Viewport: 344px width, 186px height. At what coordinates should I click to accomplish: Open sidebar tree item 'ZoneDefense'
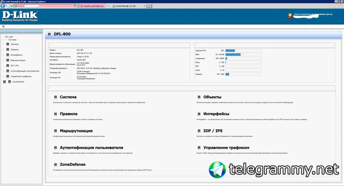[18, 82]
